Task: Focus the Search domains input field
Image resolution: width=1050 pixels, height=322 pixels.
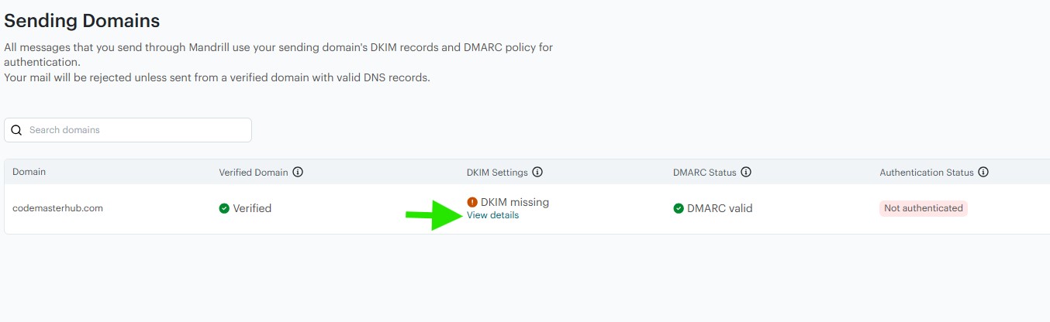Action: 136,130
